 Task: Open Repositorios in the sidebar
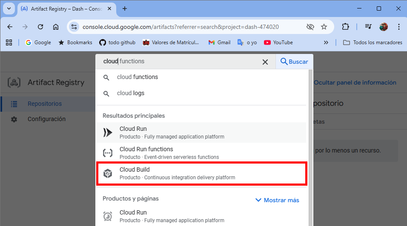(48, 104)
